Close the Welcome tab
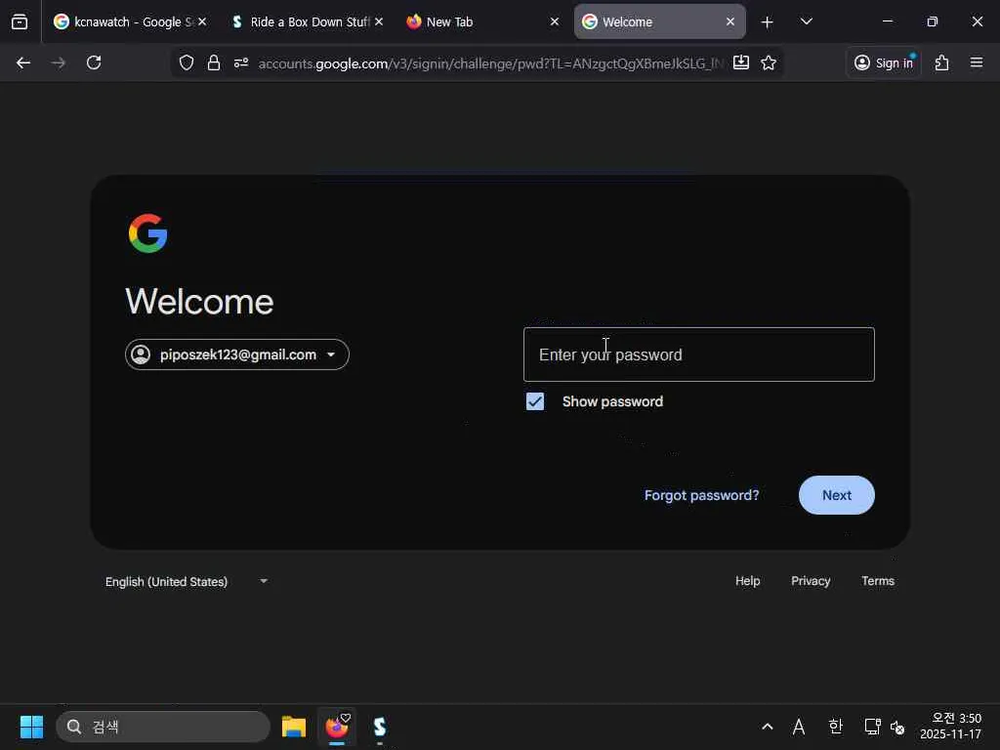1000x750 pixels. point(730,21)
